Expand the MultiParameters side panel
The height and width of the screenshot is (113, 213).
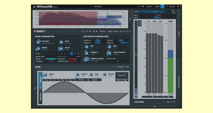coord(179,82)
